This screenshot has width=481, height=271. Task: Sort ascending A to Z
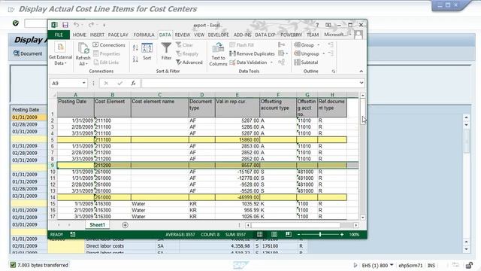point(135,47)
